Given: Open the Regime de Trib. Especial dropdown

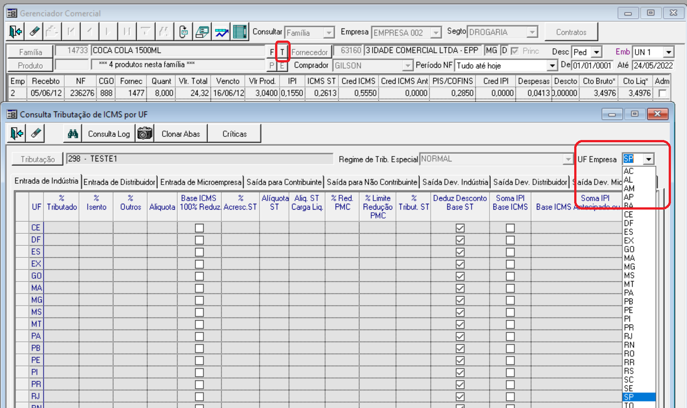Looking at the screenshot, I should [x=568, y=159].
